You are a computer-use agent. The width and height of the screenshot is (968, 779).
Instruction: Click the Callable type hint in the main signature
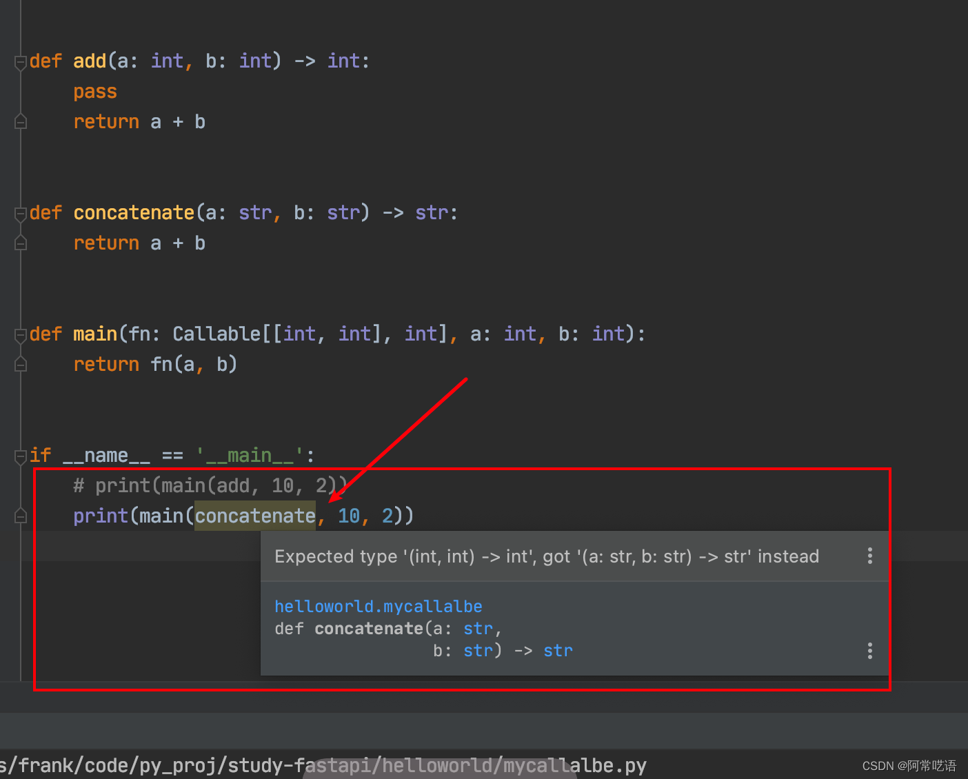click(216, 334)
